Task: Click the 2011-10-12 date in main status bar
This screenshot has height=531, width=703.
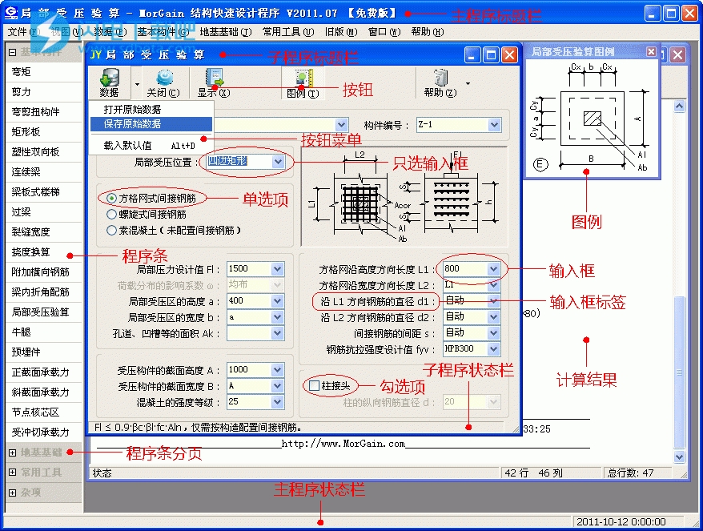Action: click(621, 521)
